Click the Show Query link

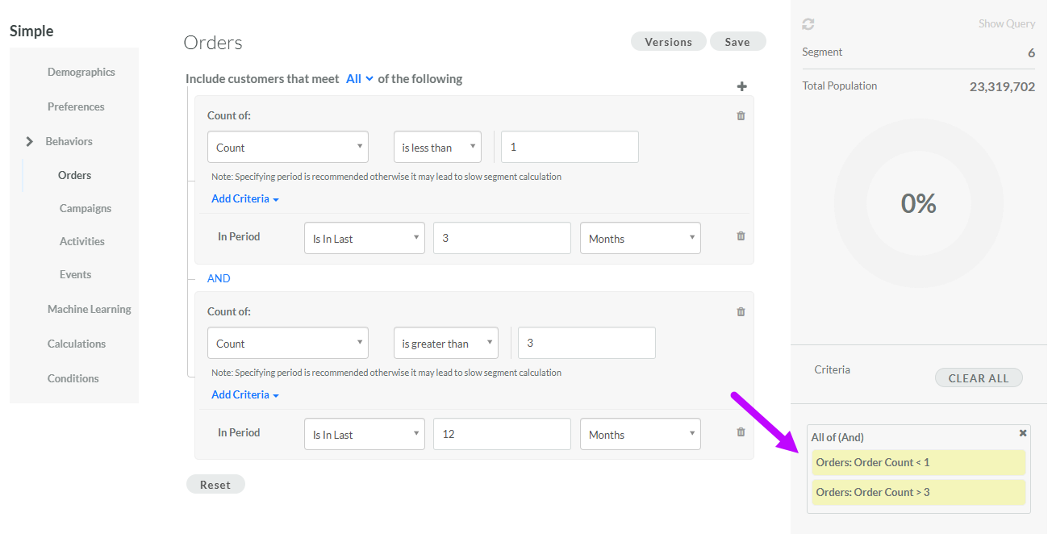pos(1006,24)
